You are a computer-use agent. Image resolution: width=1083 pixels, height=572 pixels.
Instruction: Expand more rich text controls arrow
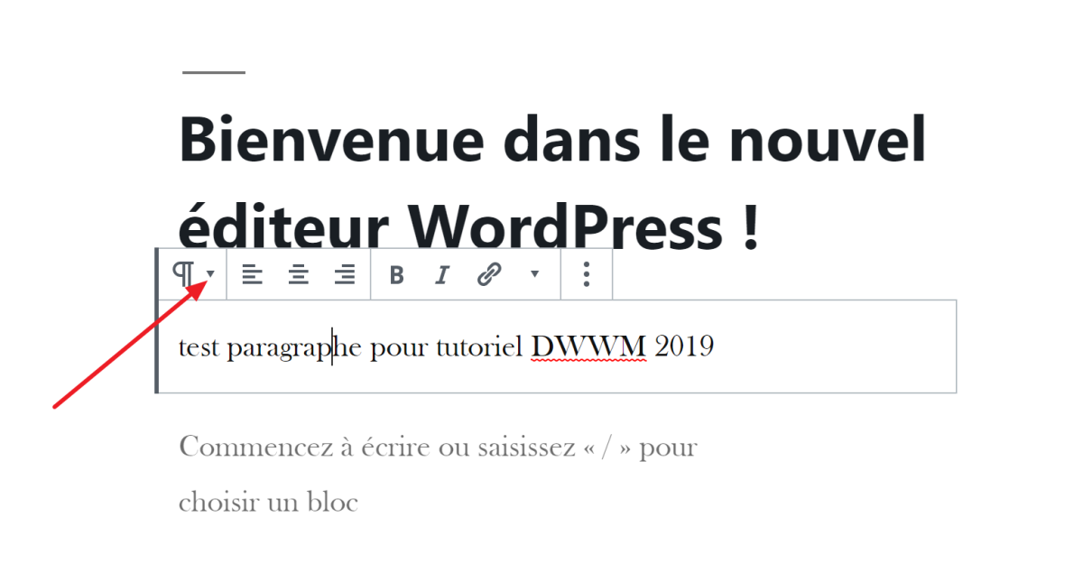tap(534, 274)
